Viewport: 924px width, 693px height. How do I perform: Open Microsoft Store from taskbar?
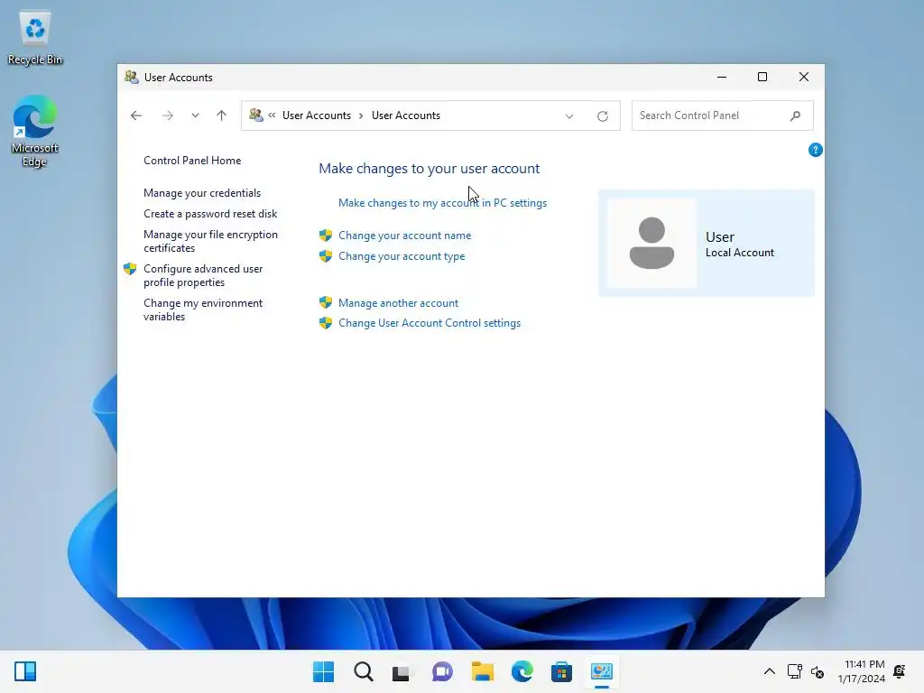(561, 671)
